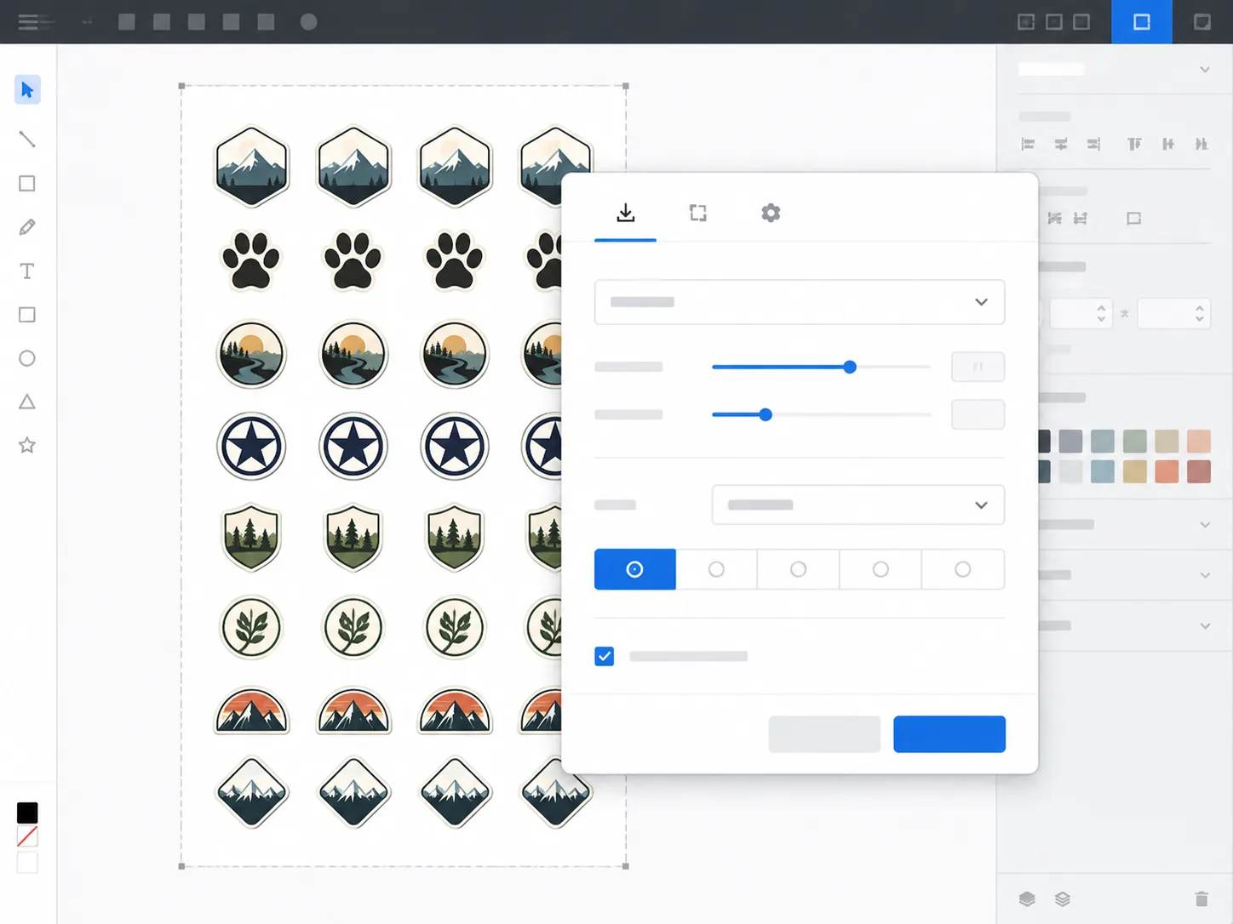Switch to the download tab in dialog
Screen dimensions: 1233x924
(626, 213)
